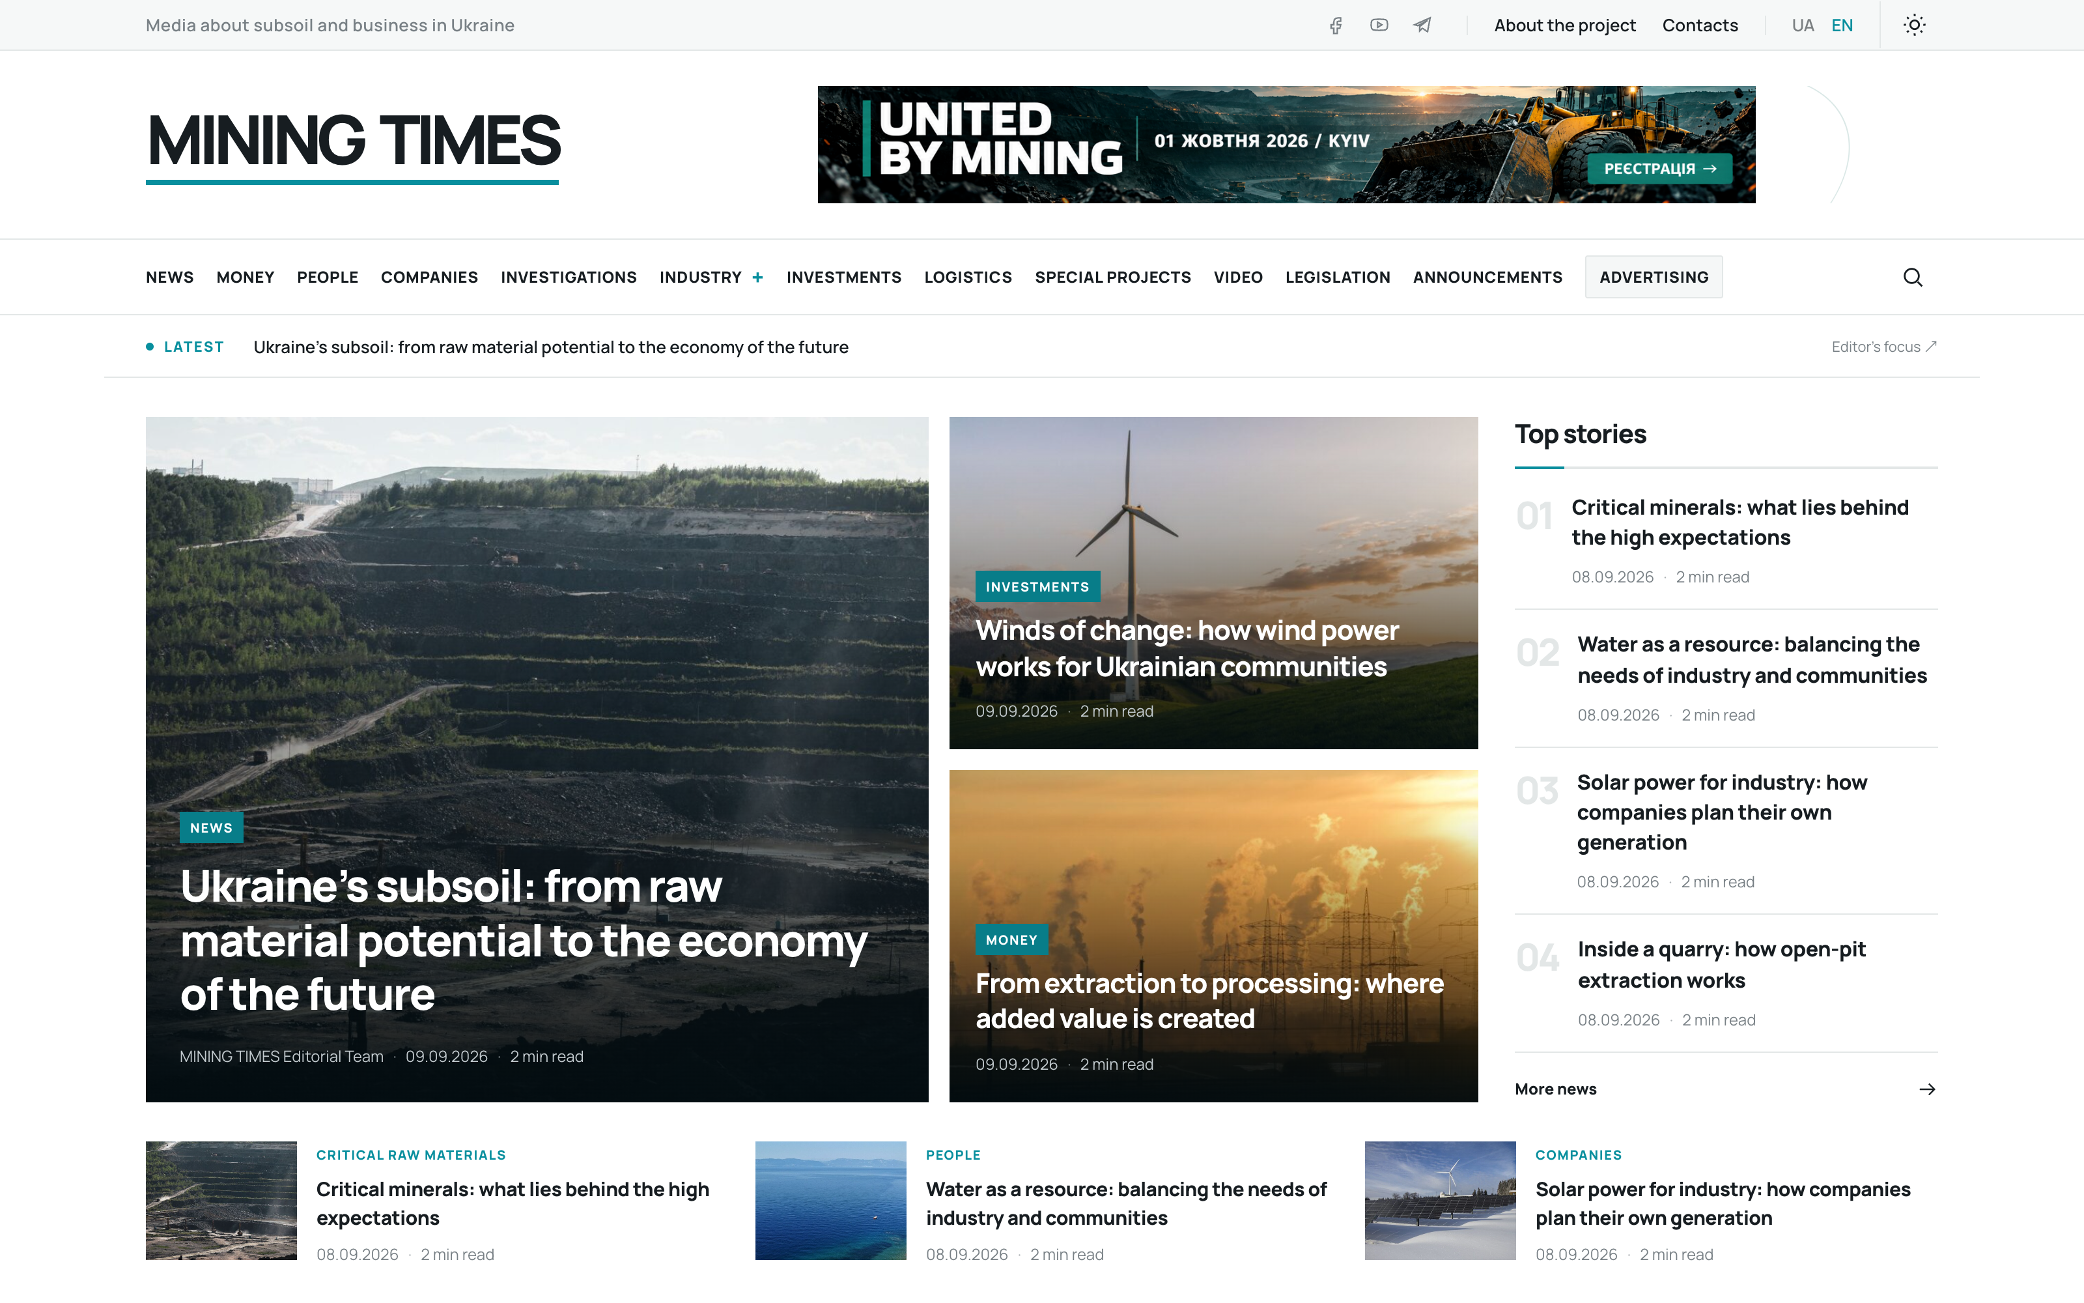Click the Editor's focus arrow link
The image size is (2084, 1303).
[x=1884, y=347]
